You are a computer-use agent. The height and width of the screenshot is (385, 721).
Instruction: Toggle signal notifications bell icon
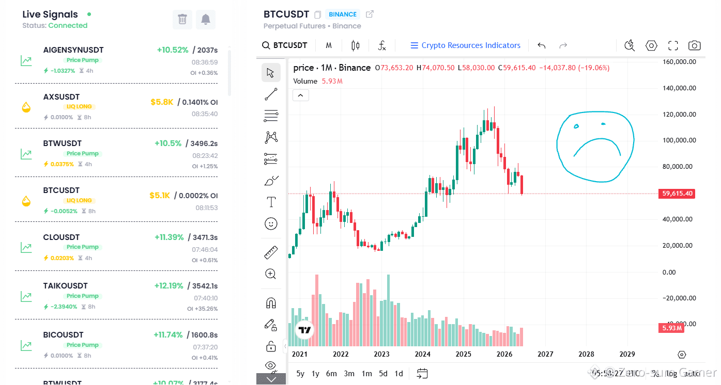(206, 20)
